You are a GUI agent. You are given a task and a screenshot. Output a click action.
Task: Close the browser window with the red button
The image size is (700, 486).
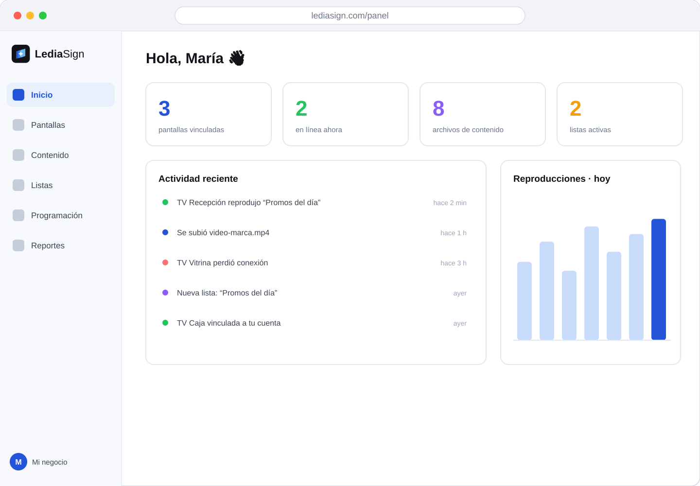point(17,16)
